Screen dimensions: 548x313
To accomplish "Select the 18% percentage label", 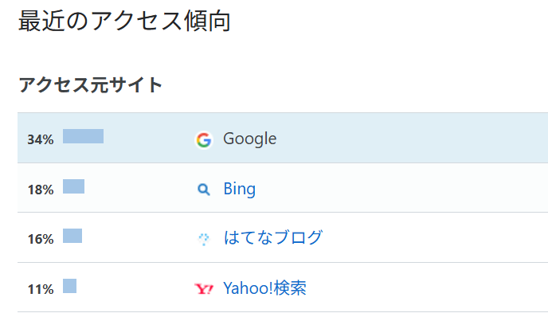I will (41, 190).
